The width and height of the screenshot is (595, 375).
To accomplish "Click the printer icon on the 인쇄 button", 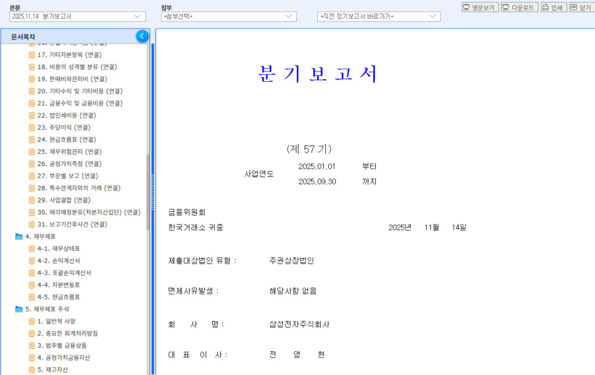I will click(545, 7).
